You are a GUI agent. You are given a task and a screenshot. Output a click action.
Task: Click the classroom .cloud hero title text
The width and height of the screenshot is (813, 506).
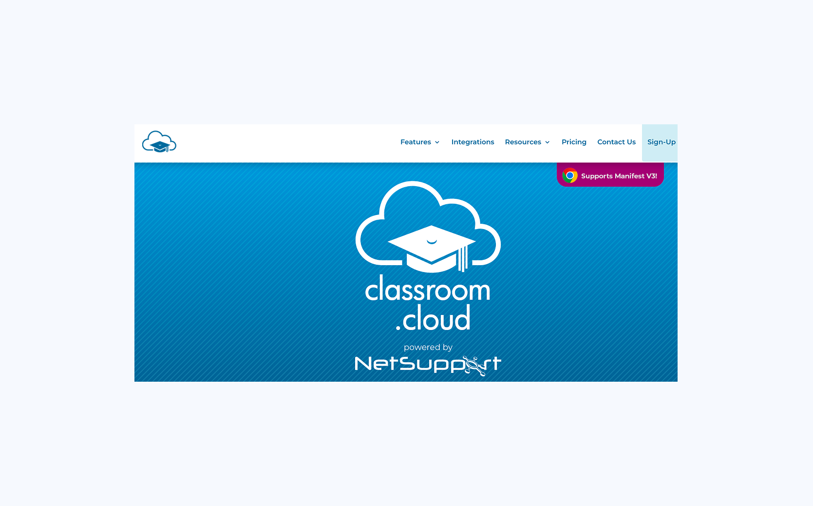[x=428, y=303]
